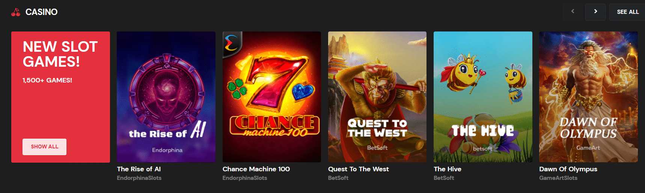Open the Rise of AI game thumbnail

coord(166,97)
